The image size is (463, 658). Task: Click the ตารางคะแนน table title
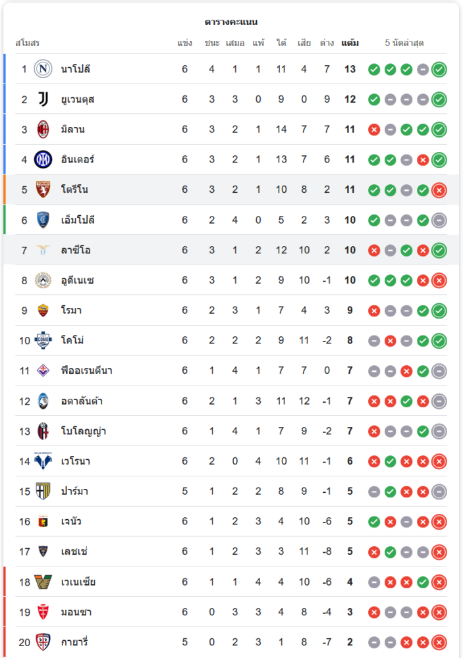[231, 22]
